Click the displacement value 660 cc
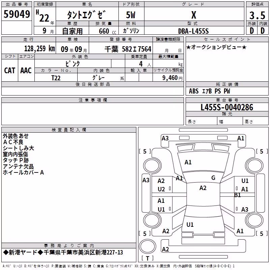 [x=107, y=31]
